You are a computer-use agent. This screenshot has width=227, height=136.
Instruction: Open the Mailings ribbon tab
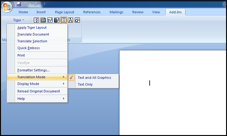point(116,12)
